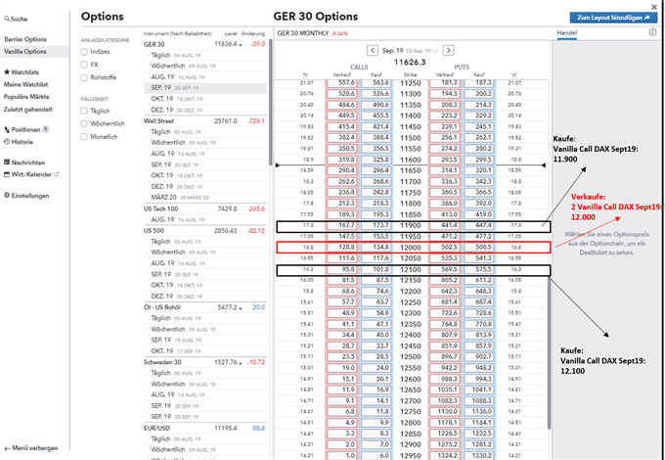The width and height of the screenshot is (665, 460).
Task: Check the Rohstoffe checkbox
Action: (x=84, y=77)
